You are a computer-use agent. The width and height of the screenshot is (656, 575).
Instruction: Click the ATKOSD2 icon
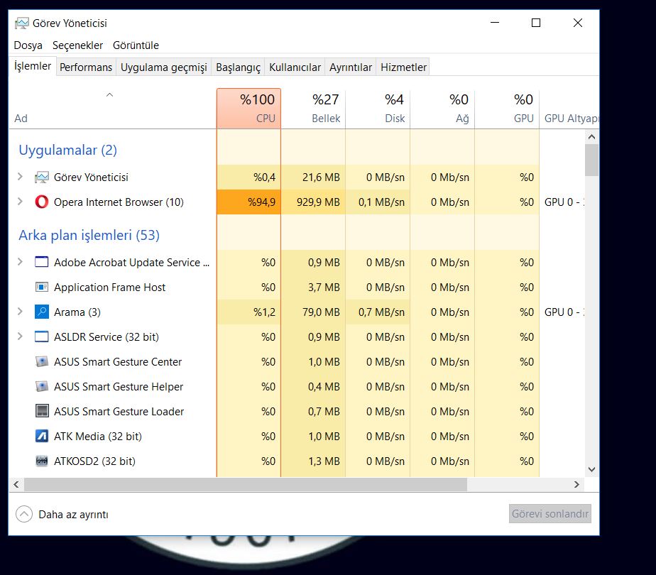[41, 461]
